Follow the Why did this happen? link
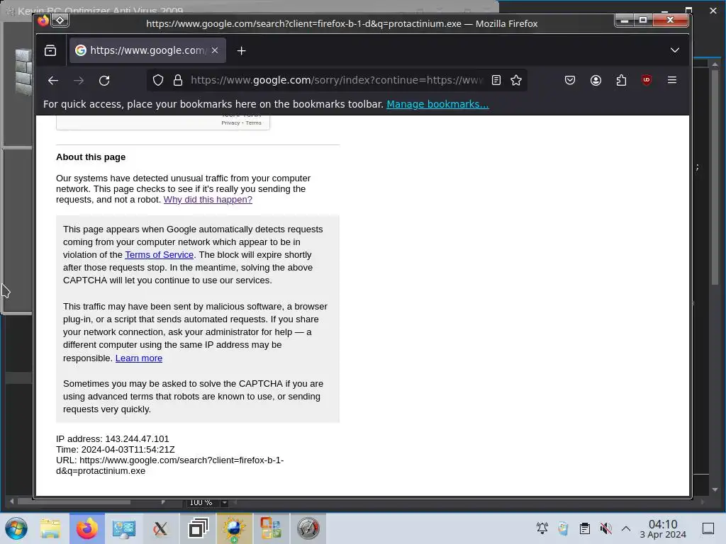Screen dimensions: 726x544 (208, 199)
